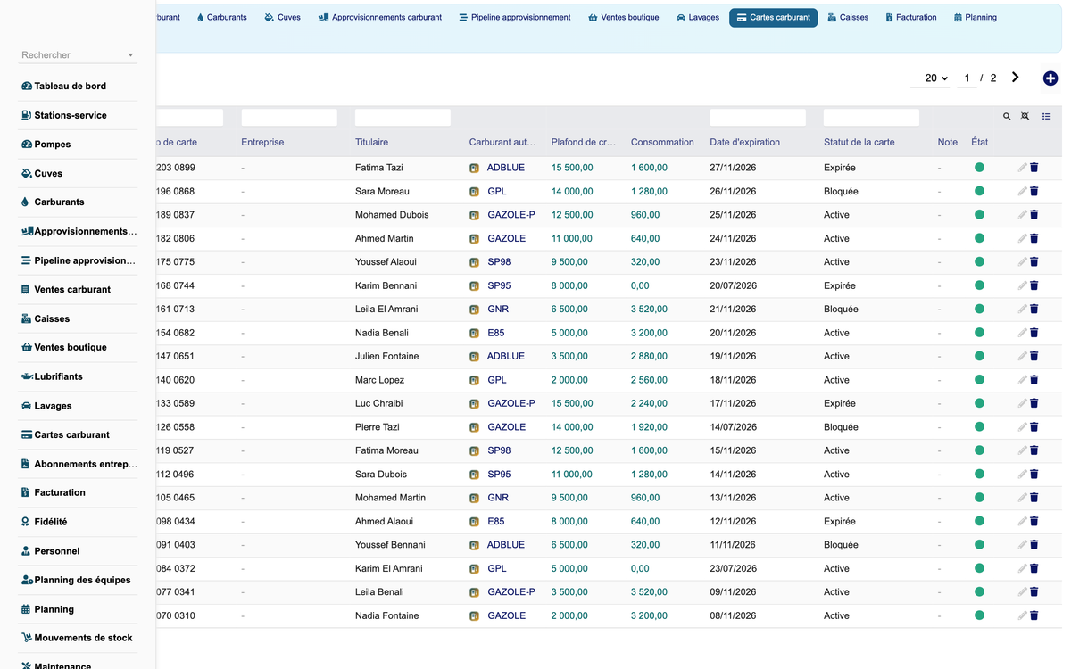Edit Nadia Benali card with pencil icon
Screen dimensions: 1071x669
pos(1022,333)
